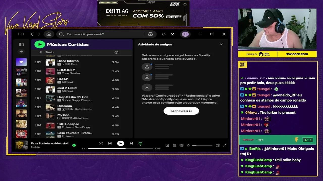Open the Browse icon in search bar
The height and width of the screenshot is (181, 323).
tap(151, 34)
